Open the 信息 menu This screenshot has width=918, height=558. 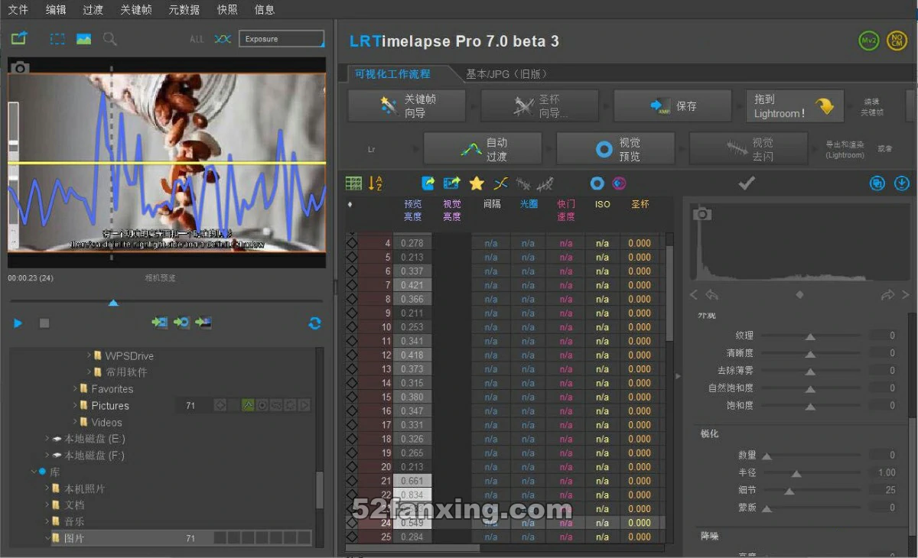point(265,9)
